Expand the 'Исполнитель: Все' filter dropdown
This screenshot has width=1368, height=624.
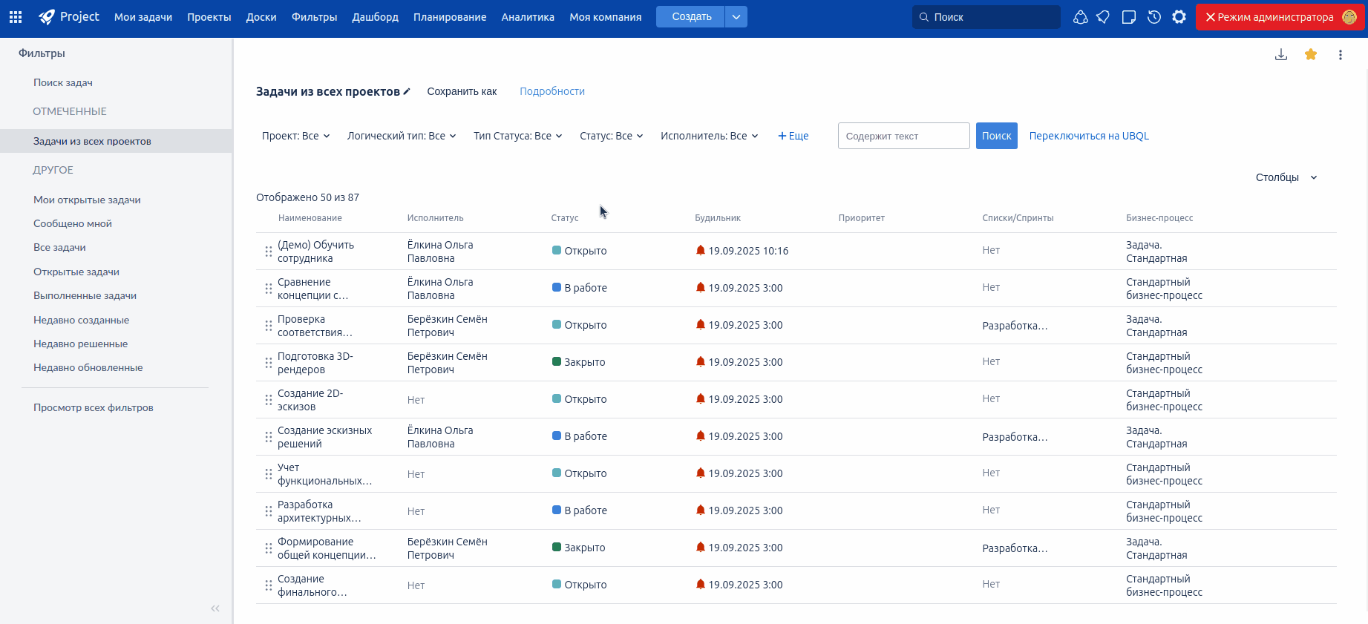pyautogui.click(x=709, y=136)
